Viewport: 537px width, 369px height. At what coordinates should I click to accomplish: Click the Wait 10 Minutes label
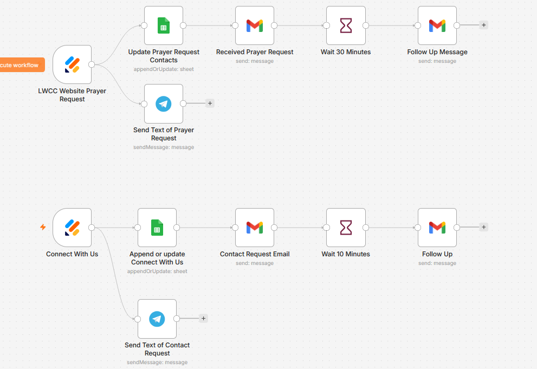click(346, 254)
